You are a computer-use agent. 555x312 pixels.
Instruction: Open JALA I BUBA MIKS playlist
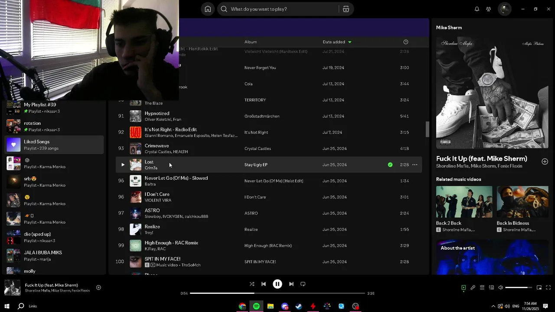[x=55, y=256]
